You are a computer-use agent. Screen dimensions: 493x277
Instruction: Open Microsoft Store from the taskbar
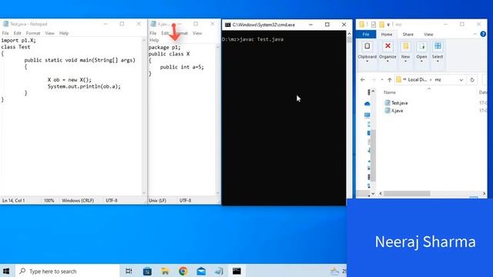coord(147,271)
